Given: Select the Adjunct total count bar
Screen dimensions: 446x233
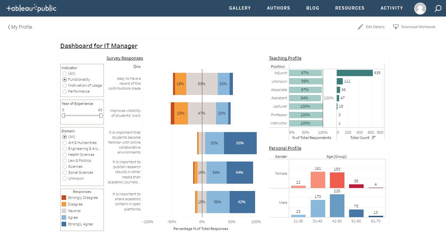Looking at the screenshot, I should [355, 73].
